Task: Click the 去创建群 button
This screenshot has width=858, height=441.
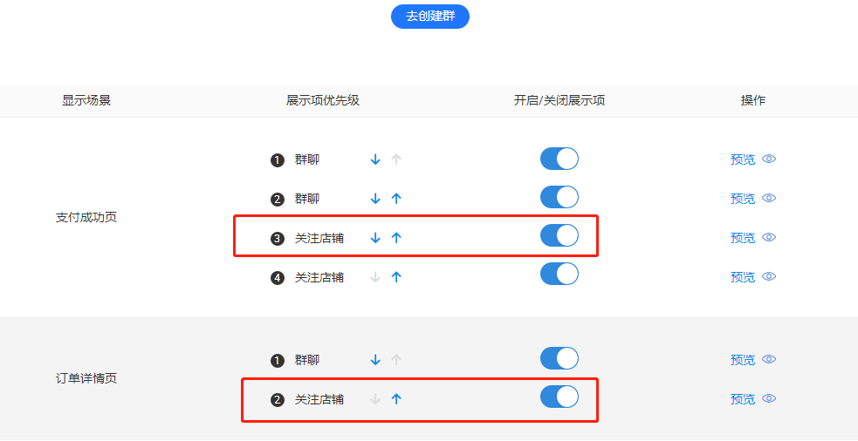Action: [430, 17]
